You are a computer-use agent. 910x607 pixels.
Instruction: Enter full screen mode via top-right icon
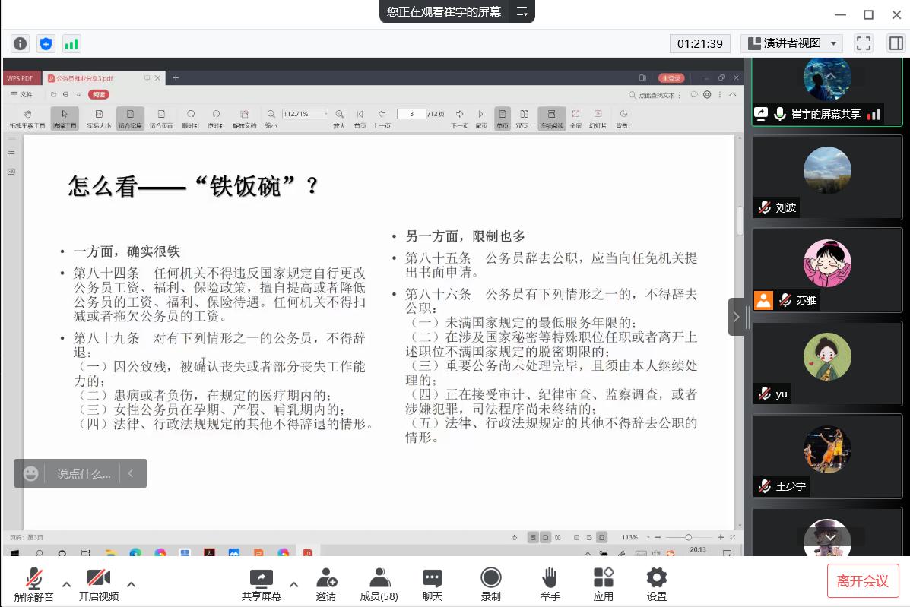click(x=863, y=43)
